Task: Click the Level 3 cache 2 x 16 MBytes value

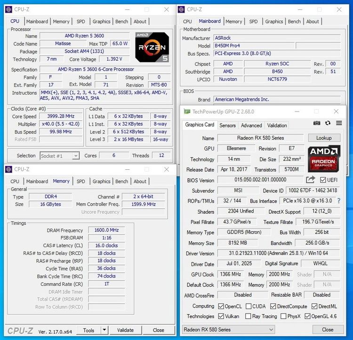Action: [128, 139]
